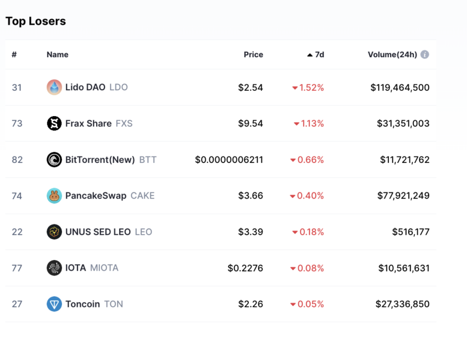Click the BitTorrent coin logo
The height and width of the screenshot is (358, 467).
tap(54, 159)
